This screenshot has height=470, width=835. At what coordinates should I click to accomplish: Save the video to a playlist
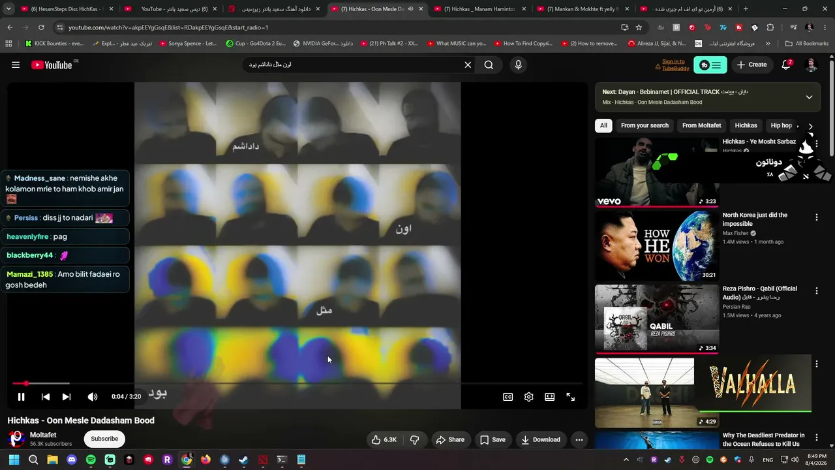[493, 439]
